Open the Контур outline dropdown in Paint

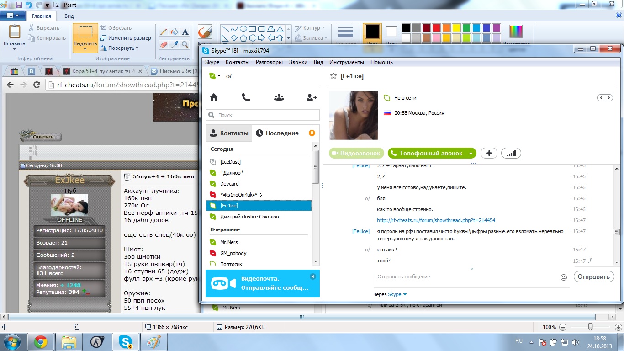pos(309,28)
